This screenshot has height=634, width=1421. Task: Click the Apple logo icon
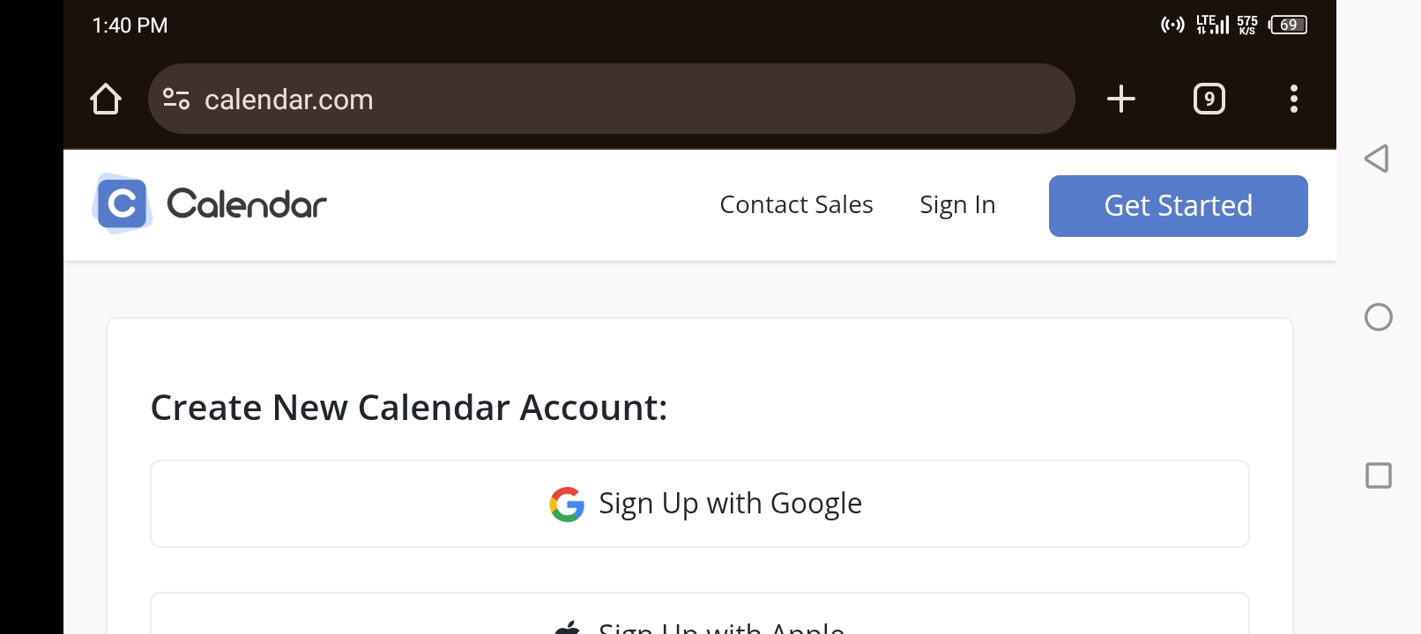(569, 628)
